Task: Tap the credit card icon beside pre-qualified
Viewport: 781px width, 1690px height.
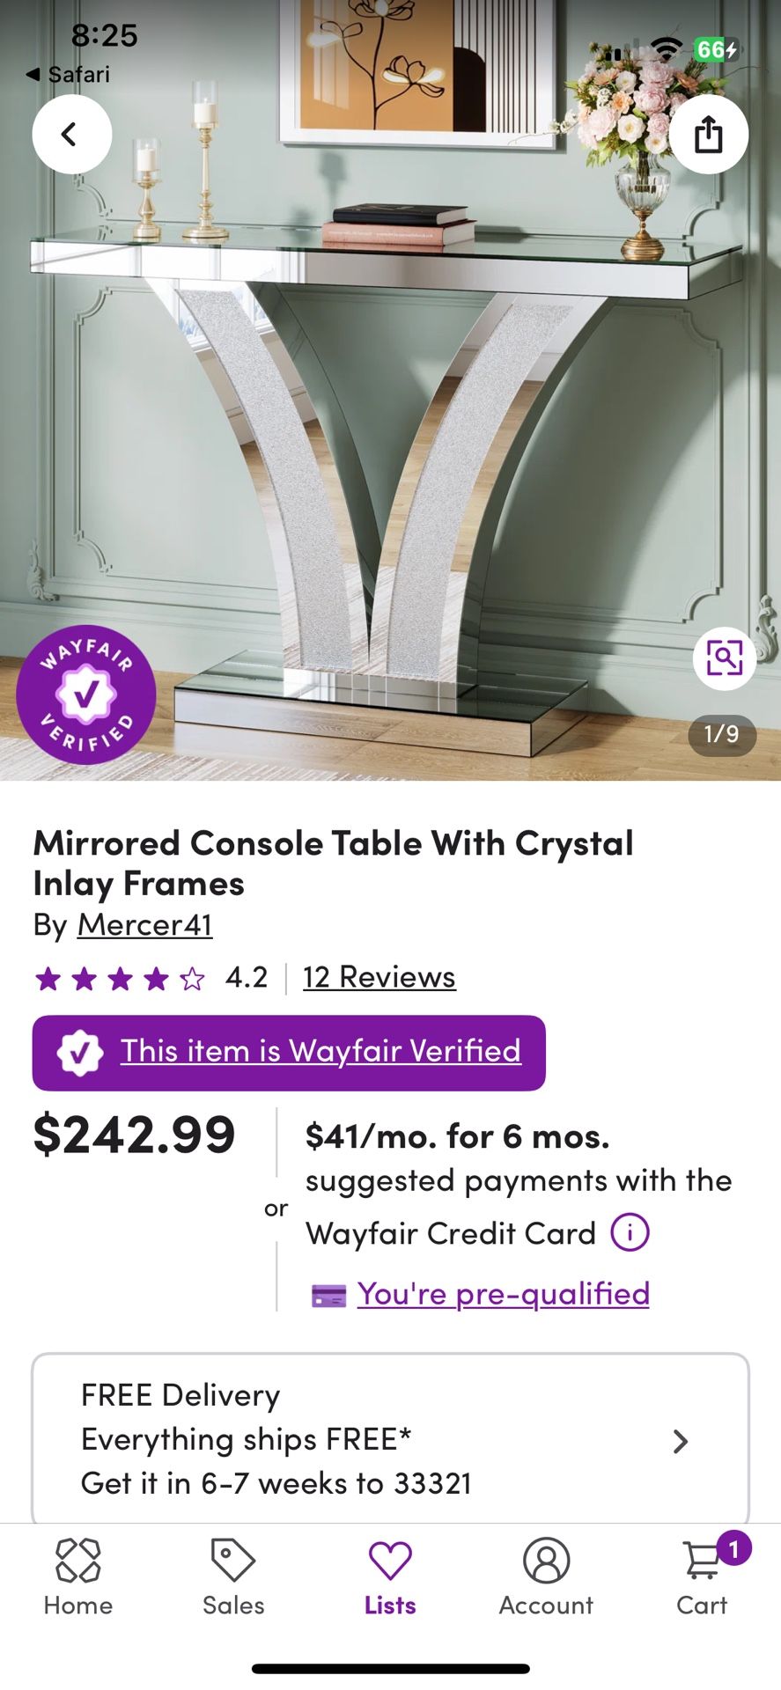Action: (x=329, y=1294)
